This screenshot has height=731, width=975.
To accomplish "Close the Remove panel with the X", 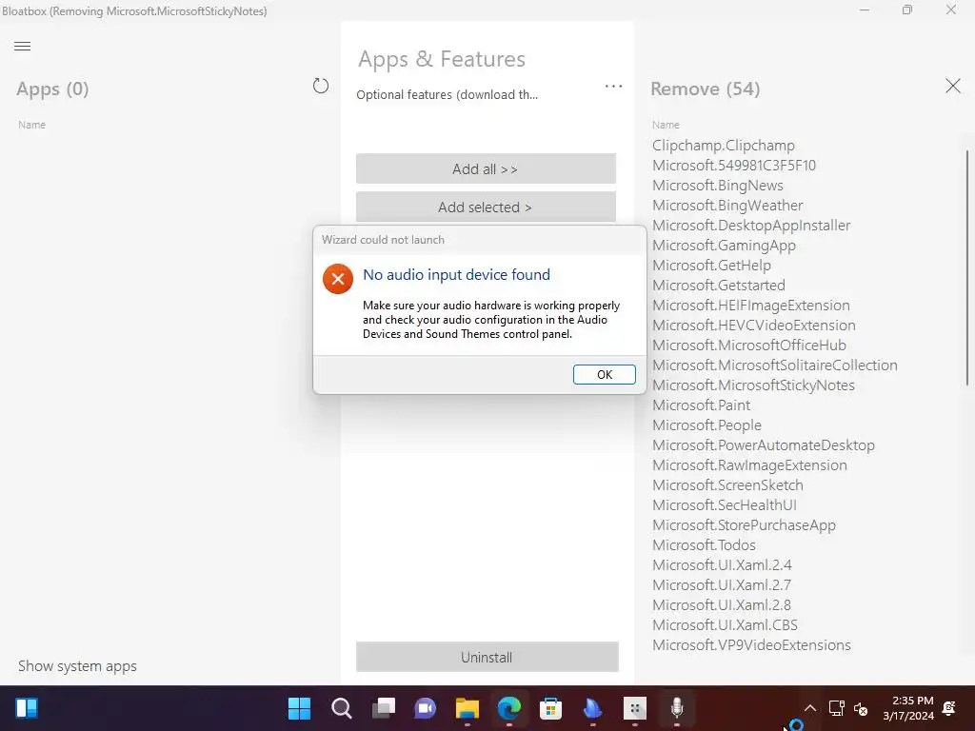I will coord(952,86).
